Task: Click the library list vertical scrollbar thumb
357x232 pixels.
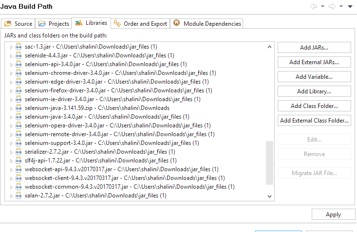Action: pyautogui.click(x=269, y=163)
